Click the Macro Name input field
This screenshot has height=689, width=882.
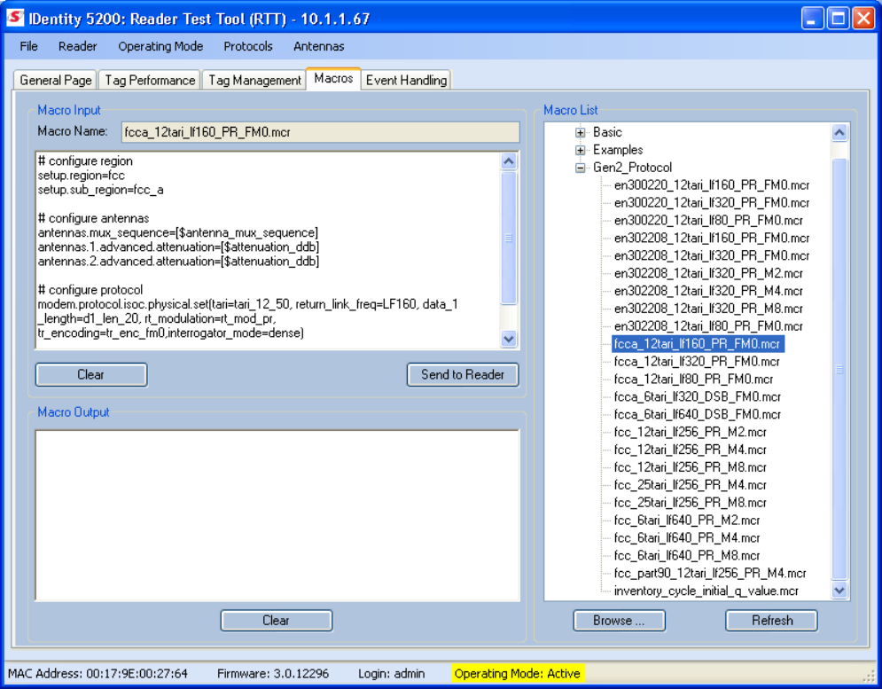coord(321,132)
